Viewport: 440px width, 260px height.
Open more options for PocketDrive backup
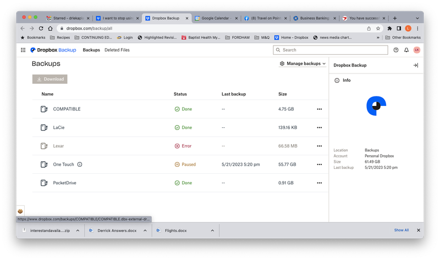320,183
